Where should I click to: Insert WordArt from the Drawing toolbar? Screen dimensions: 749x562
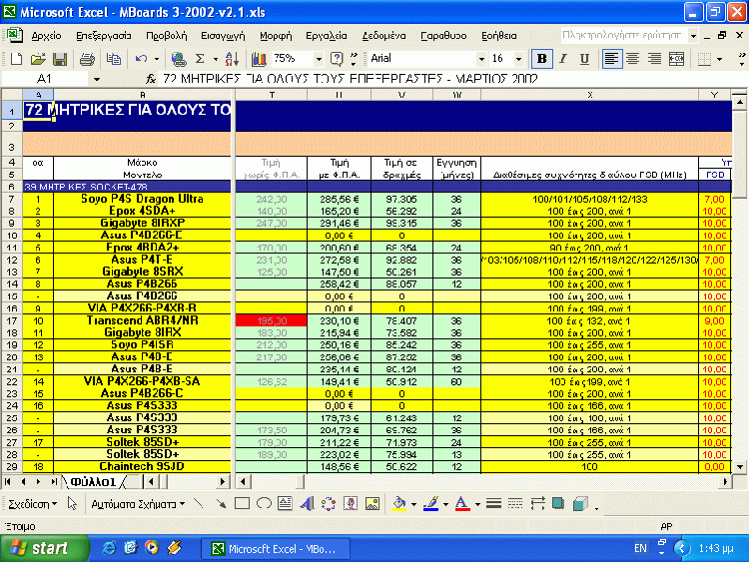pos(308,503)
